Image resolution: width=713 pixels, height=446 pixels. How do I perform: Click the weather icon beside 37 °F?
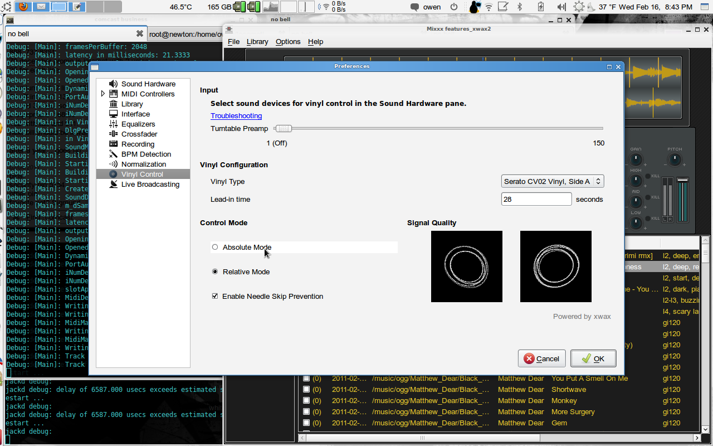tap(579, 7)
